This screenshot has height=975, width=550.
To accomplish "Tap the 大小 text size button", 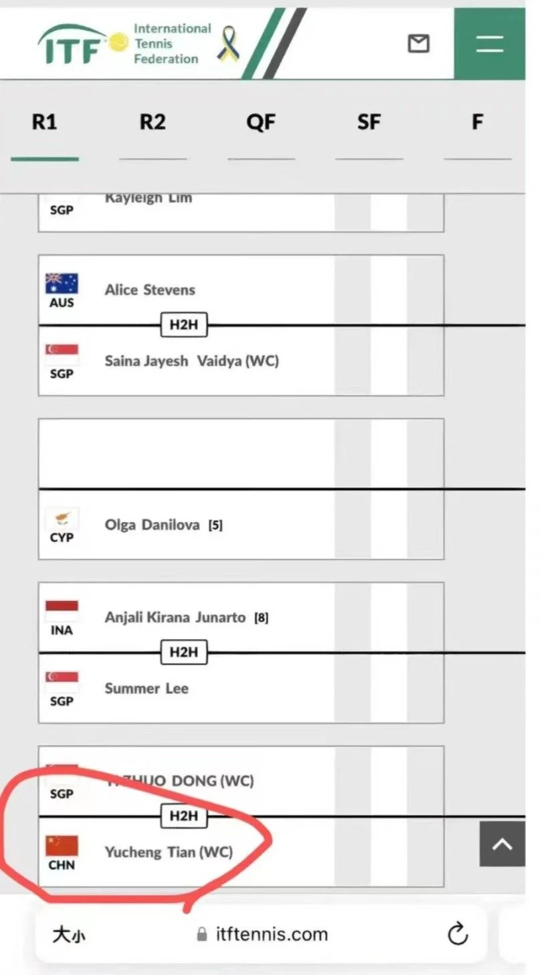I will coord(68,934).
